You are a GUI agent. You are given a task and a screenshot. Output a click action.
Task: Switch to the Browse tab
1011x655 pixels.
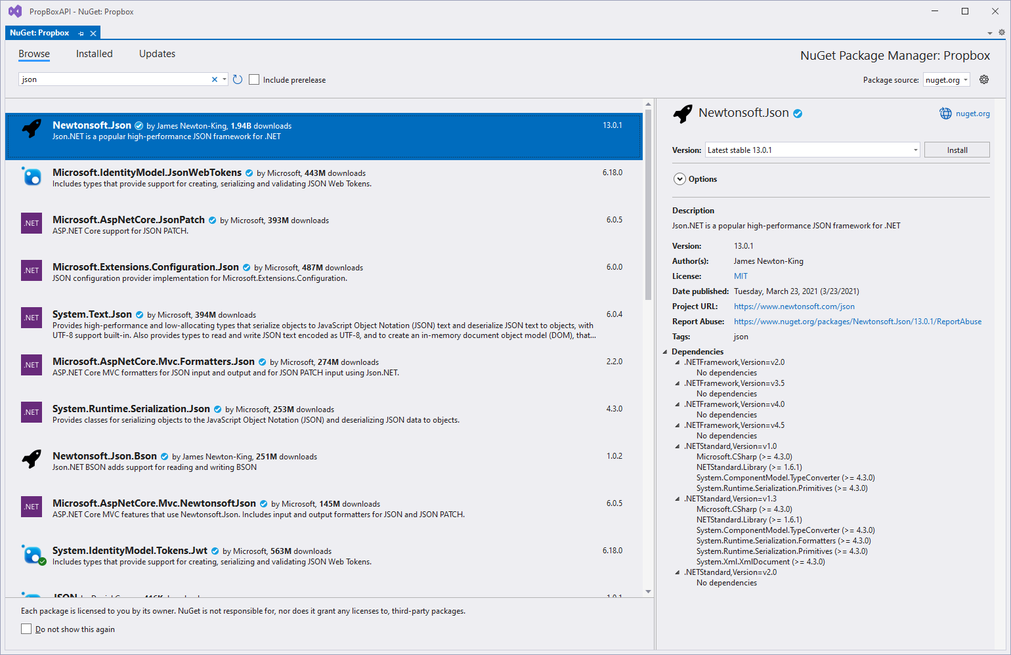34,54
